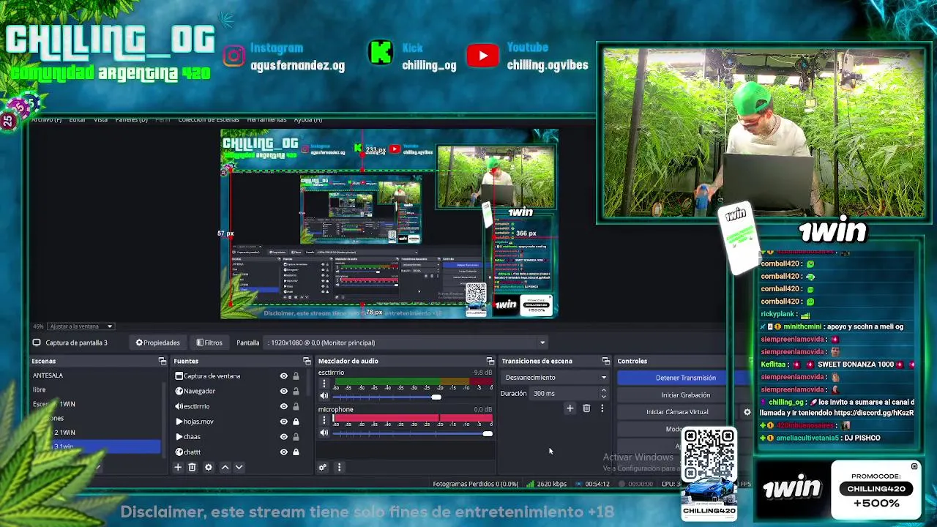Open the Paneles menu

(131, 119)
